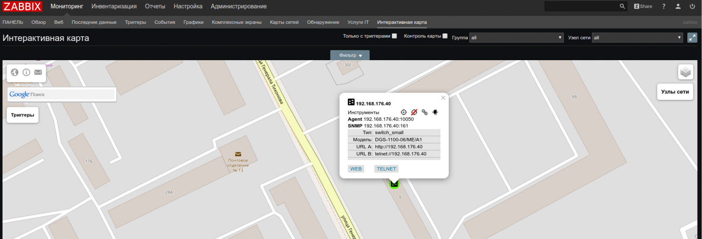This screenshot has width=702, height=239.
Task: Click the info icon on the map
Action: pos(26,73)
